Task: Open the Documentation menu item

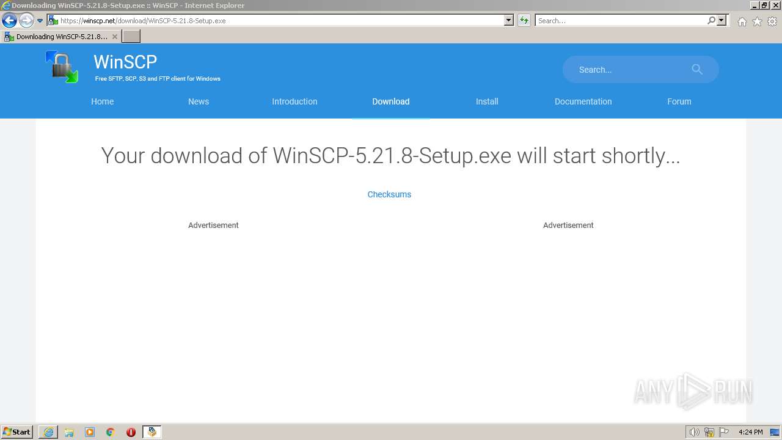Action: point(583,101)
